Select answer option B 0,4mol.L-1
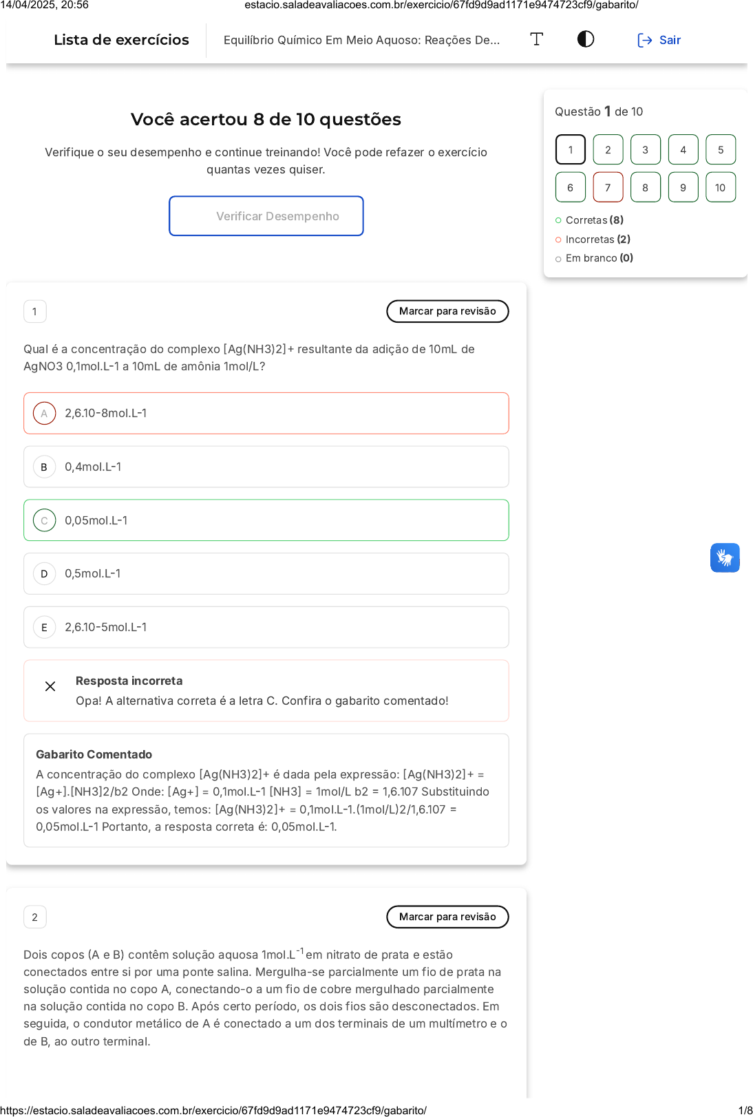Screen dimensions: 753x1117 coord(266,467)
